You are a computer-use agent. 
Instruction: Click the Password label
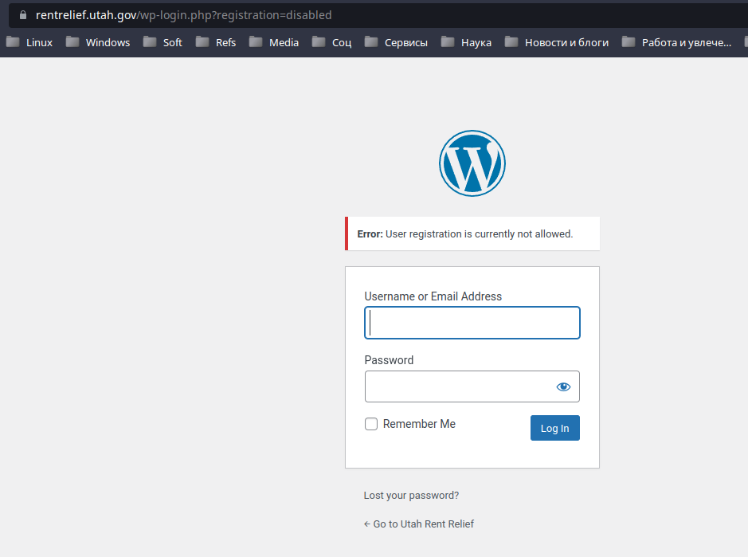389,360
